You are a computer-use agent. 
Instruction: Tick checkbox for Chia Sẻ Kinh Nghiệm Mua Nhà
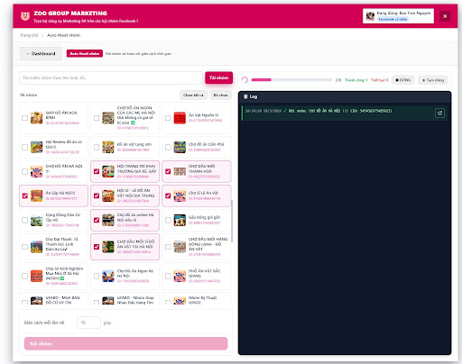25,276
